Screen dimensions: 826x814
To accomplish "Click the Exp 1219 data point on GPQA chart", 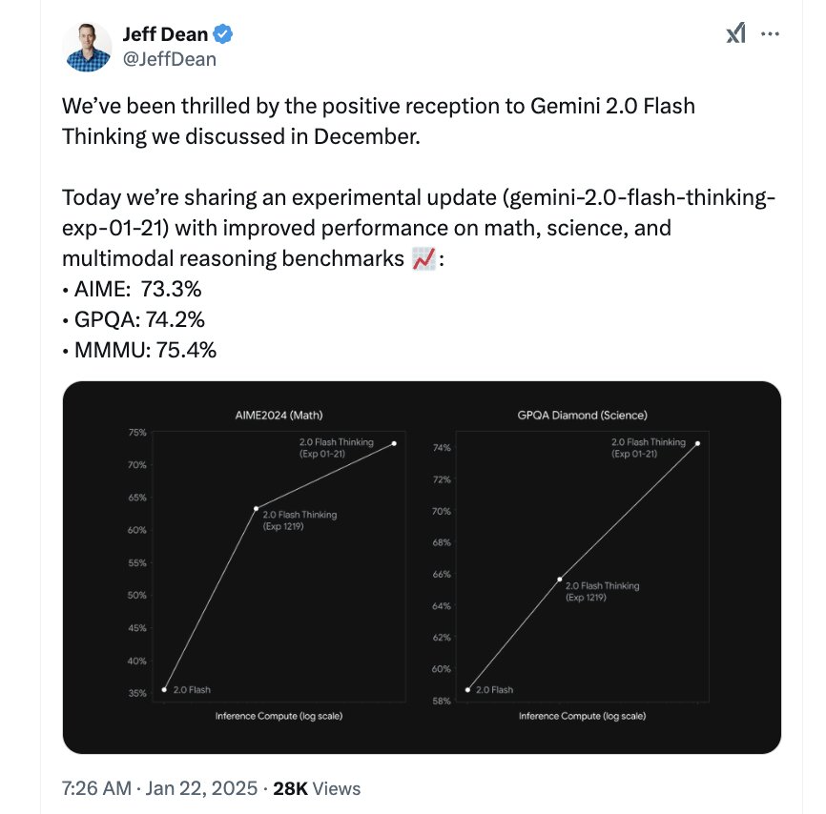I will pos(559,579).
